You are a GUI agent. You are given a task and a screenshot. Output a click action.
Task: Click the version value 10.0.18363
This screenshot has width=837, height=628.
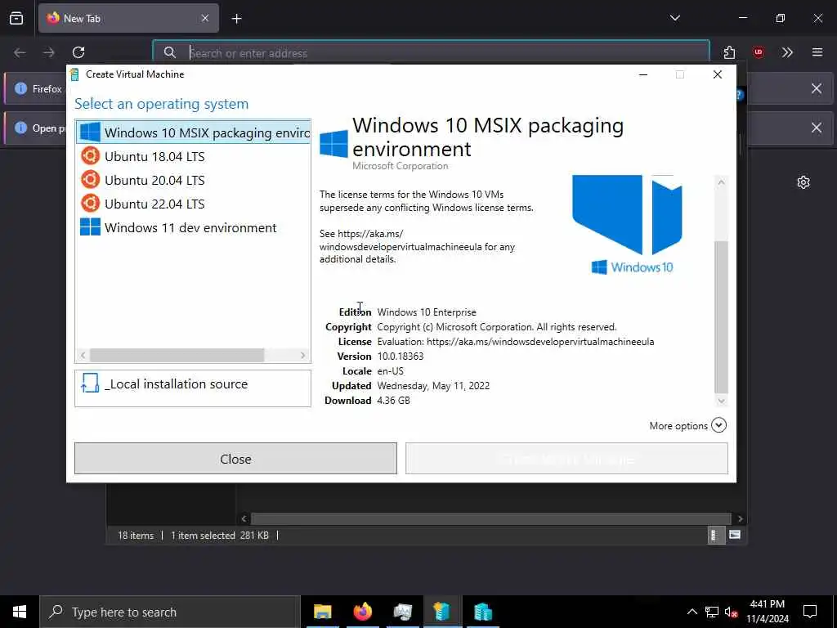pos(401,357)
